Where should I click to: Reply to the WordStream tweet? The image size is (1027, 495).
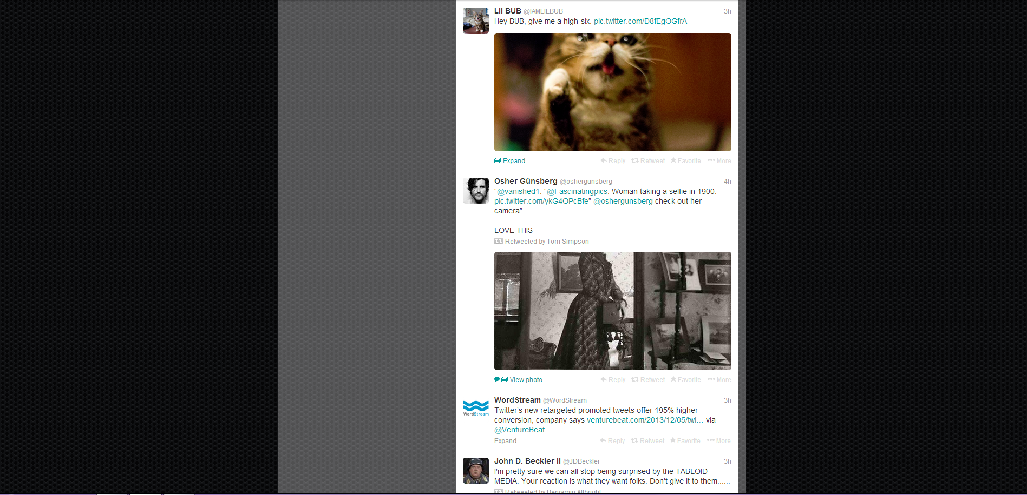[612, 441]
